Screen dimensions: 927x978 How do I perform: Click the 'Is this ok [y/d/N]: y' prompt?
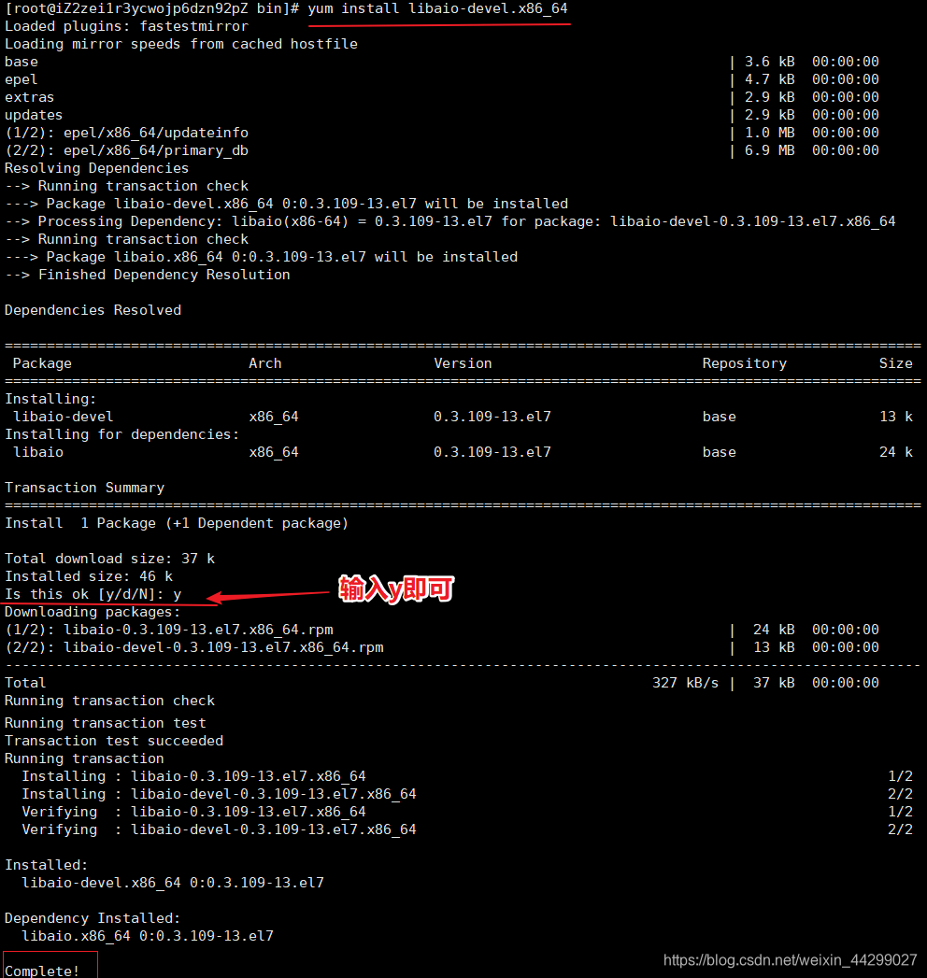click(93, 594)
